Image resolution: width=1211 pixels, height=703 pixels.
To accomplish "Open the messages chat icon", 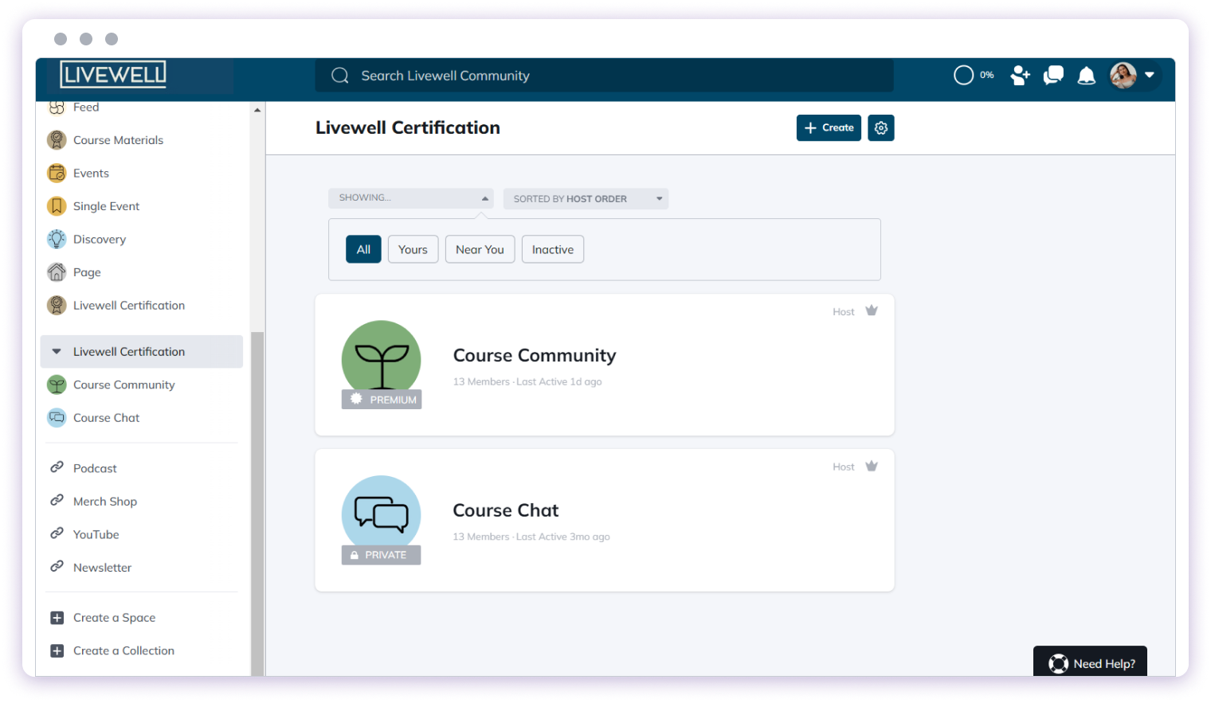I will coord(1053,75).
